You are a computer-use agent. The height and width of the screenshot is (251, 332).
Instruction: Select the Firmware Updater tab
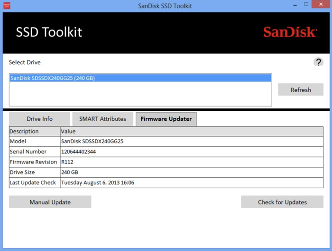(x=166, y=119)
